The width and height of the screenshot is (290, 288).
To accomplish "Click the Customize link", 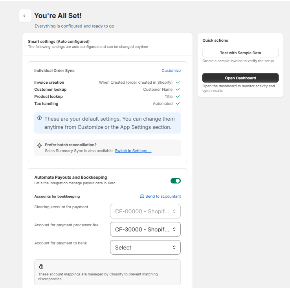I will [171, 71].
